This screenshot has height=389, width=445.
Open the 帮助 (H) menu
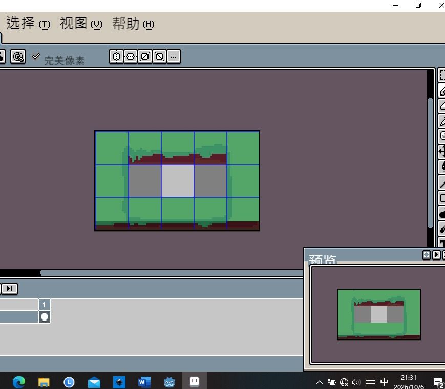pyautogui.click(x=133, y=23)
